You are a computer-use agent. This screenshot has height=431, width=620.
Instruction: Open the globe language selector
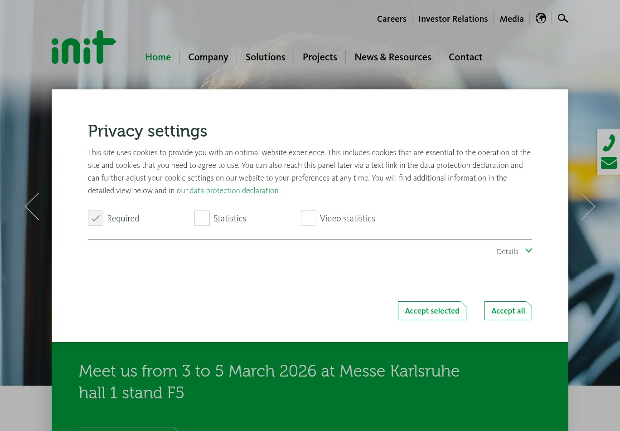(x=541, y=18)
